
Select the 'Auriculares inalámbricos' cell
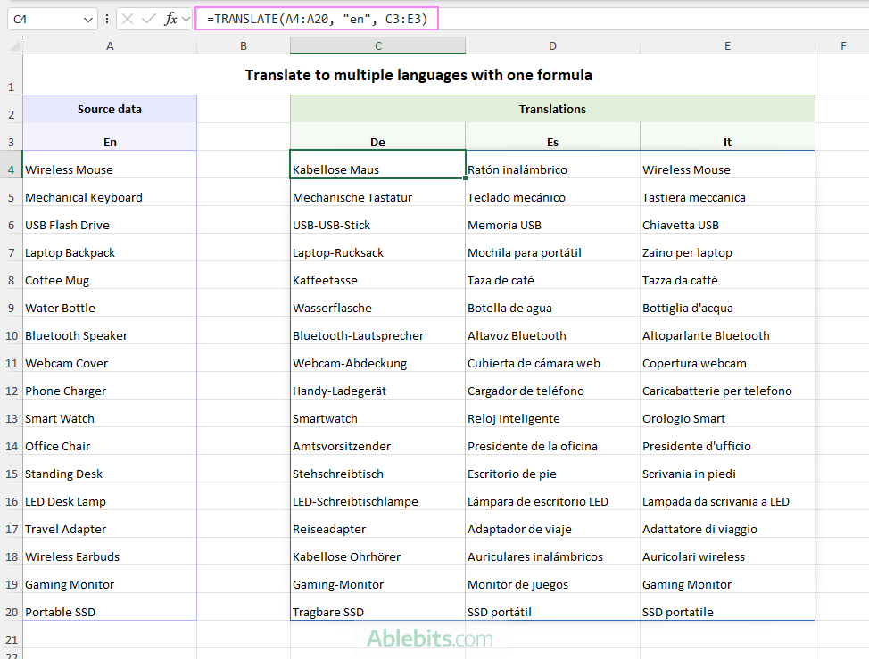552,552
